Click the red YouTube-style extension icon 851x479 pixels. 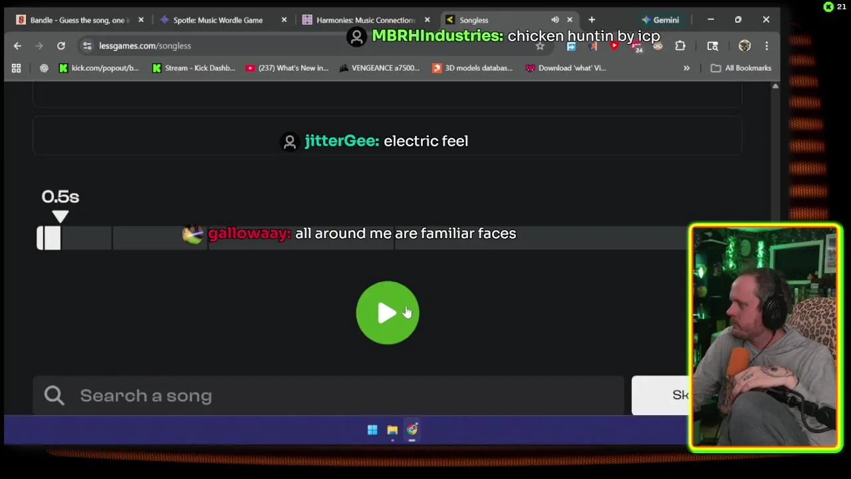[x=614, y=46]
